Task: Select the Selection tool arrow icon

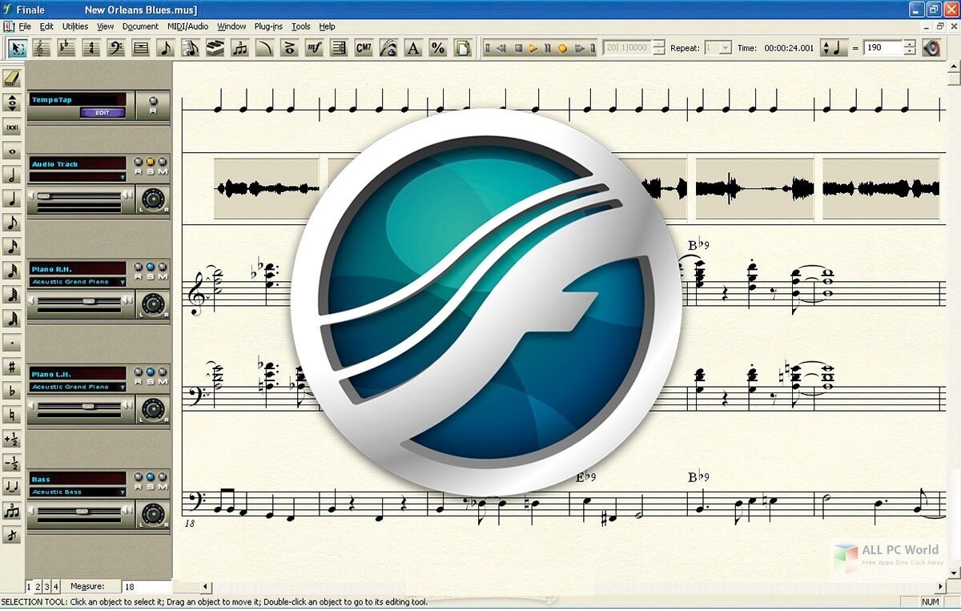Action: click(x=17, y=48)
